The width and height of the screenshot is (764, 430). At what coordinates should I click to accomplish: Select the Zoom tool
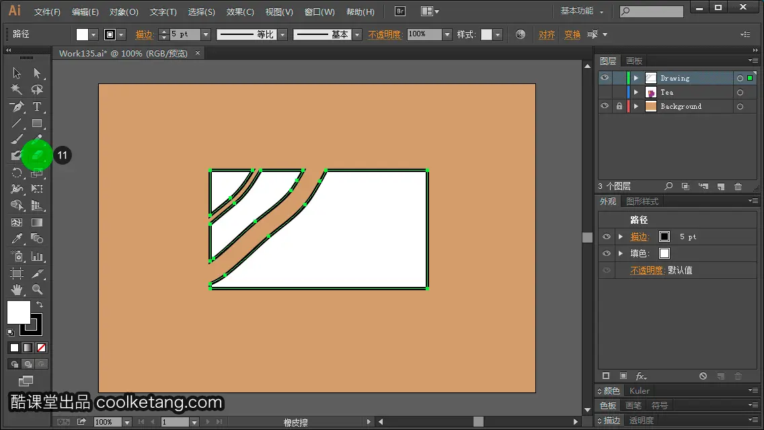point(37,290)
